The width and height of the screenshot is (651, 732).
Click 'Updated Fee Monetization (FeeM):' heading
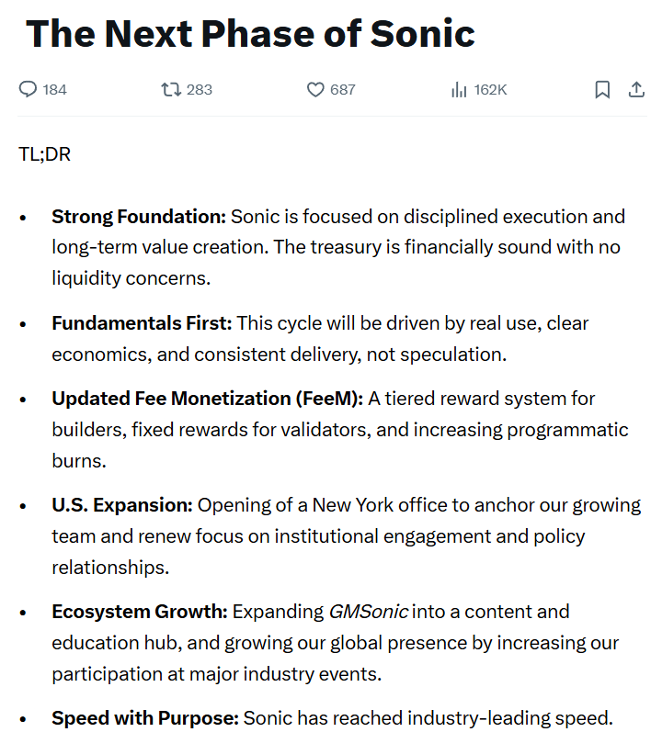[208, 399]
